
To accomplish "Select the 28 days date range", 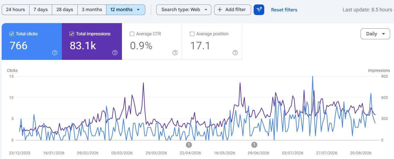I will (65, 10).
